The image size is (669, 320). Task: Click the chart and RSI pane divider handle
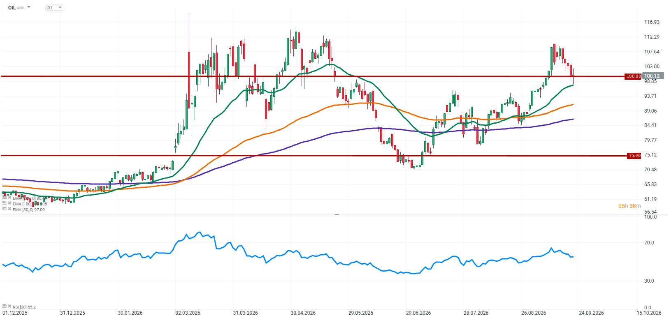[337, 214]
